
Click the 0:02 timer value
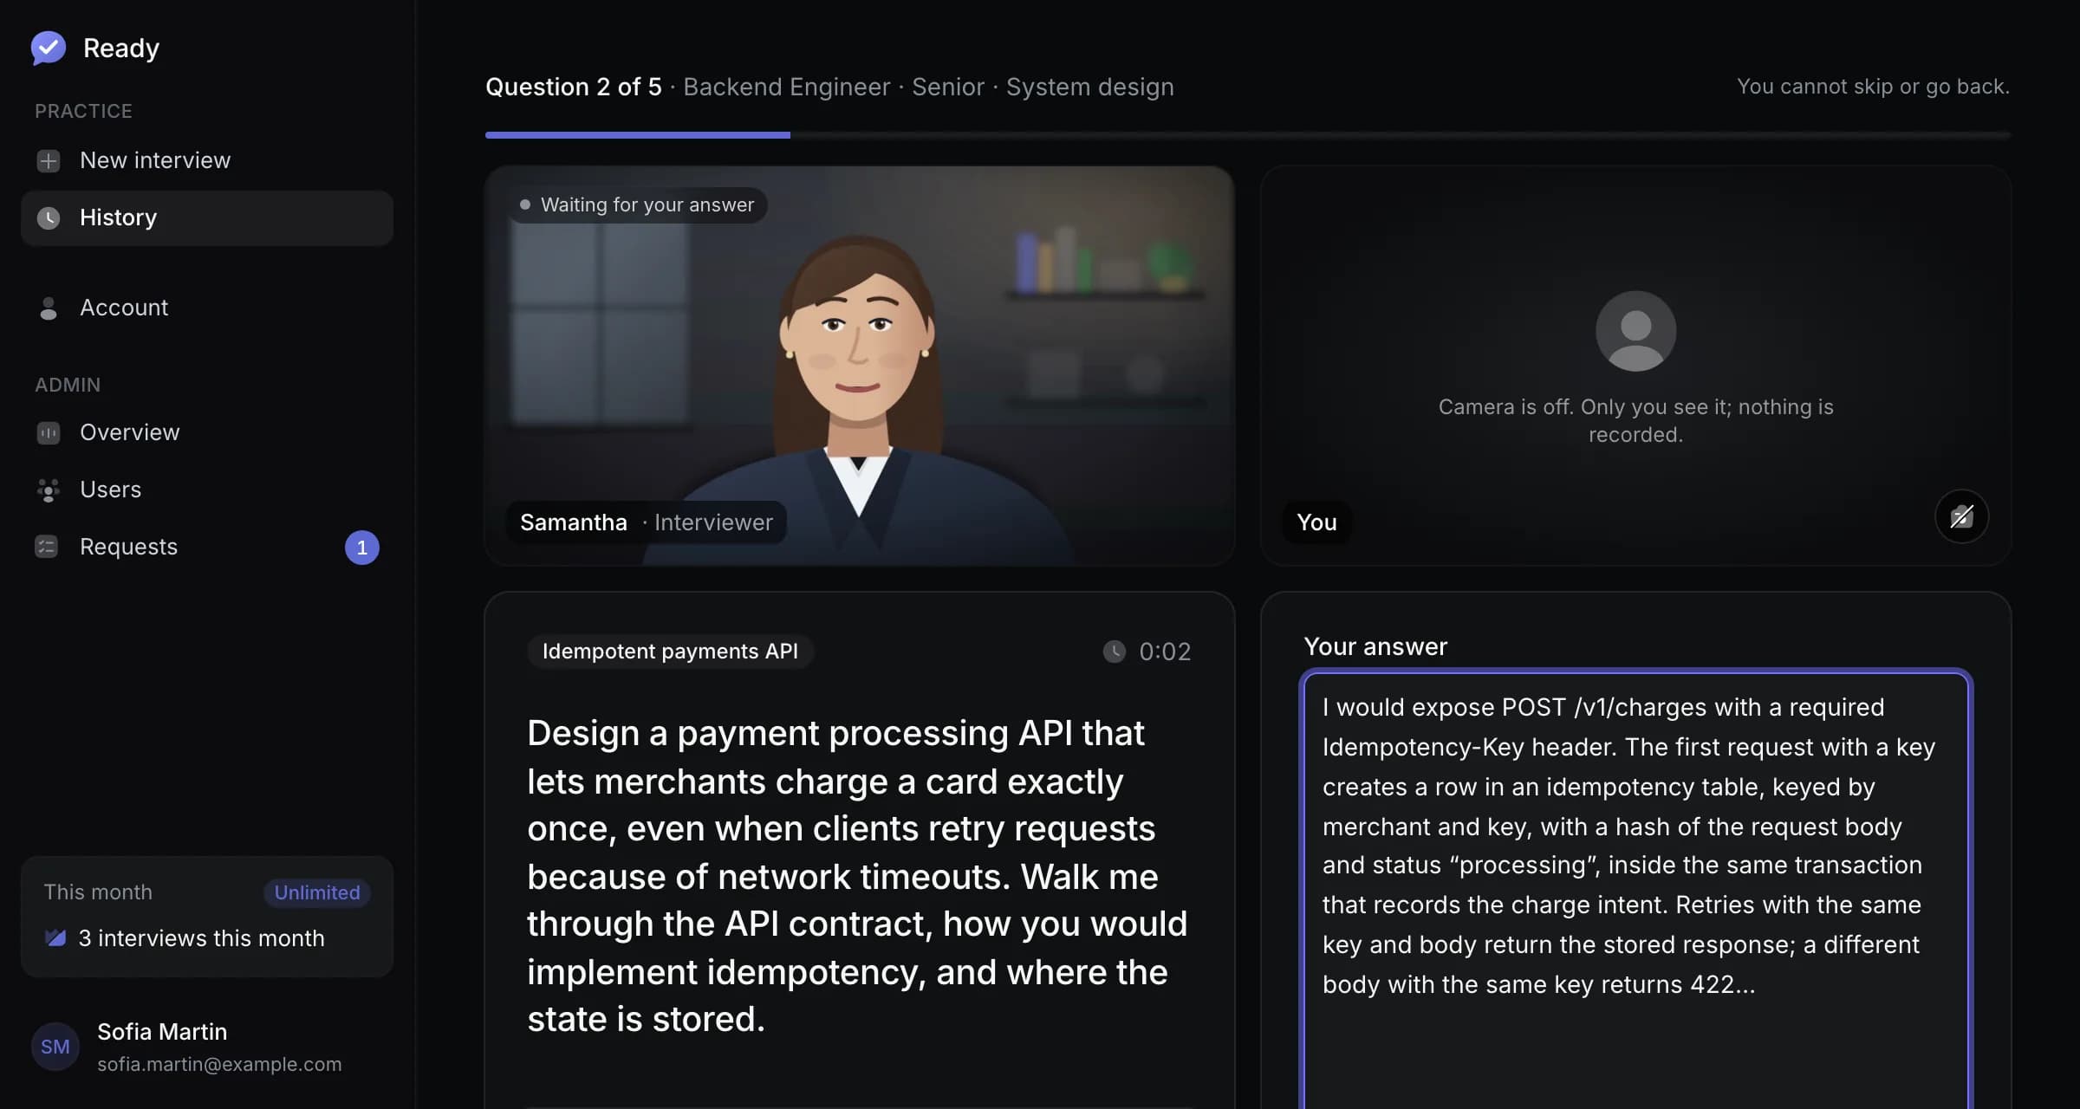point(1165,652)
